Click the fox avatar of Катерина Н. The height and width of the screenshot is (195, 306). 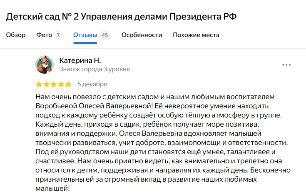(x=45, y=65)
